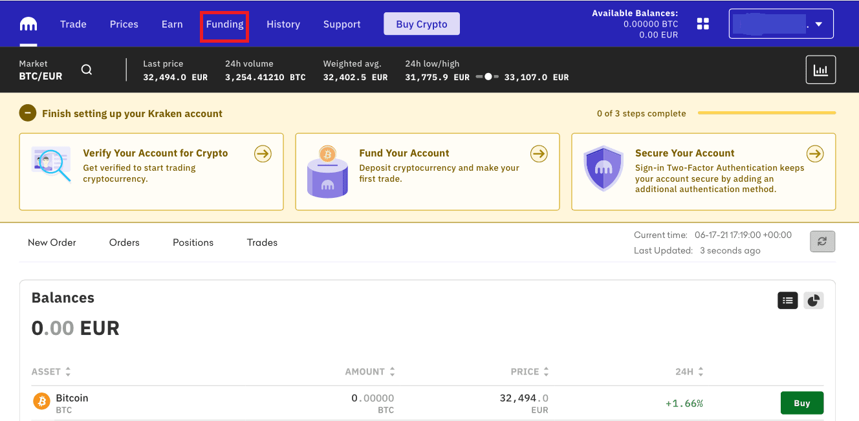
Task: Select the Trades tab
Action: [262, 243]
